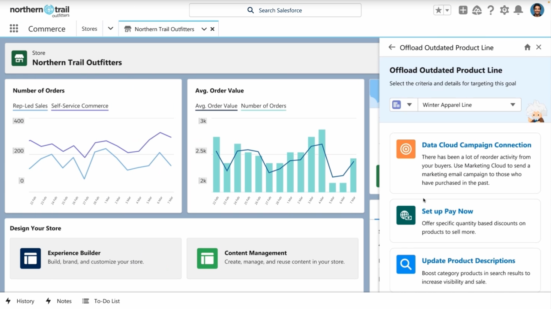Open the object type picker dropdown
Viewport: 551px width, 309px height.
pyautogui.click(x=403, y=105)
